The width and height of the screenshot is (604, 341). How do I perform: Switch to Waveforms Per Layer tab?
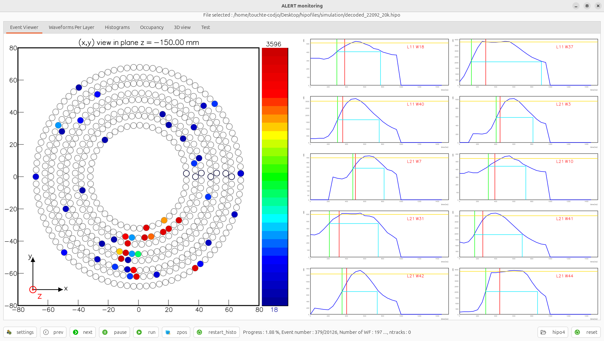coord(71,27)
